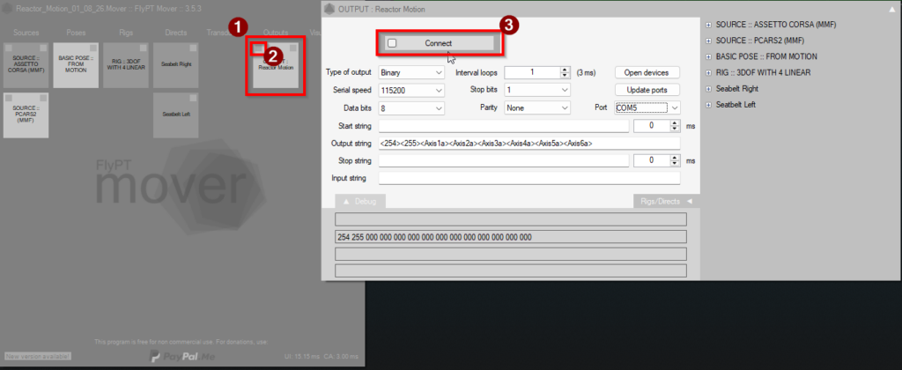Tick the Connect checkbox

click(392, 43)
